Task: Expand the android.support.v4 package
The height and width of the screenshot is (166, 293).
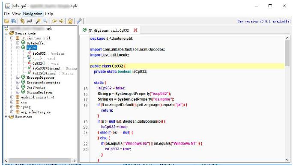Action: pos(12,97)
